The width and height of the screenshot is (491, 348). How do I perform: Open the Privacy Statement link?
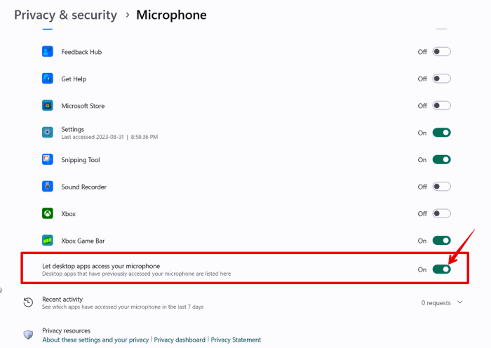pyautogui.click(x=236, y=340)
